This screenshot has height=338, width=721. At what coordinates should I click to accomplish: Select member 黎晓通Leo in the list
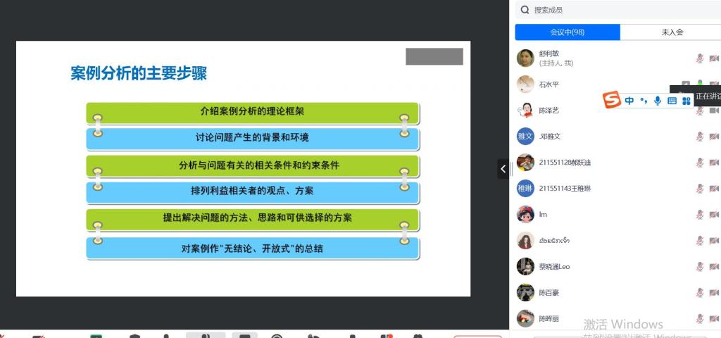(554, 267)
